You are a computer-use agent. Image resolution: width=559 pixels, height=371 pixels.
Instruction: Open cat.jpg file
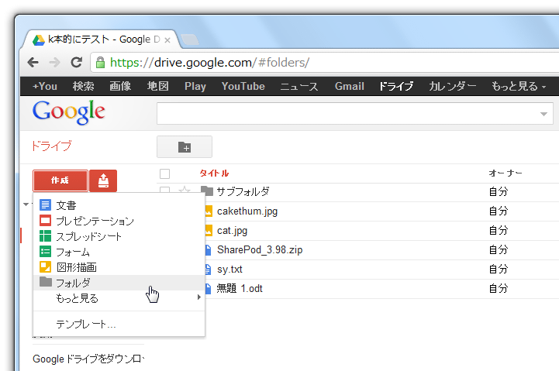coord(232,231)
